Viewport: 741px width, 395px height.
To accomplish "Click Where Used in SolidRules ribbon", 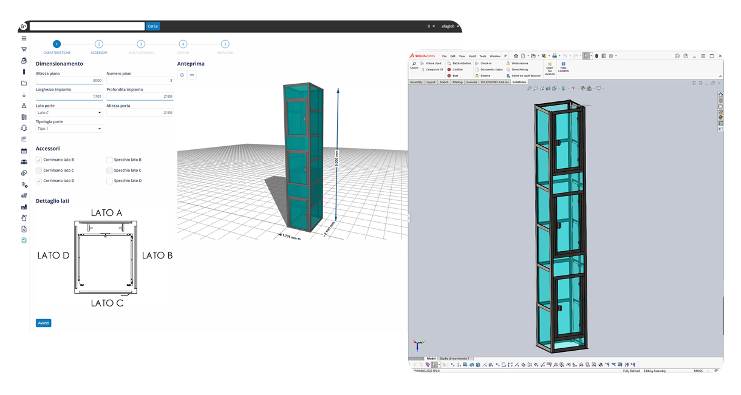I will coord(430,63).
